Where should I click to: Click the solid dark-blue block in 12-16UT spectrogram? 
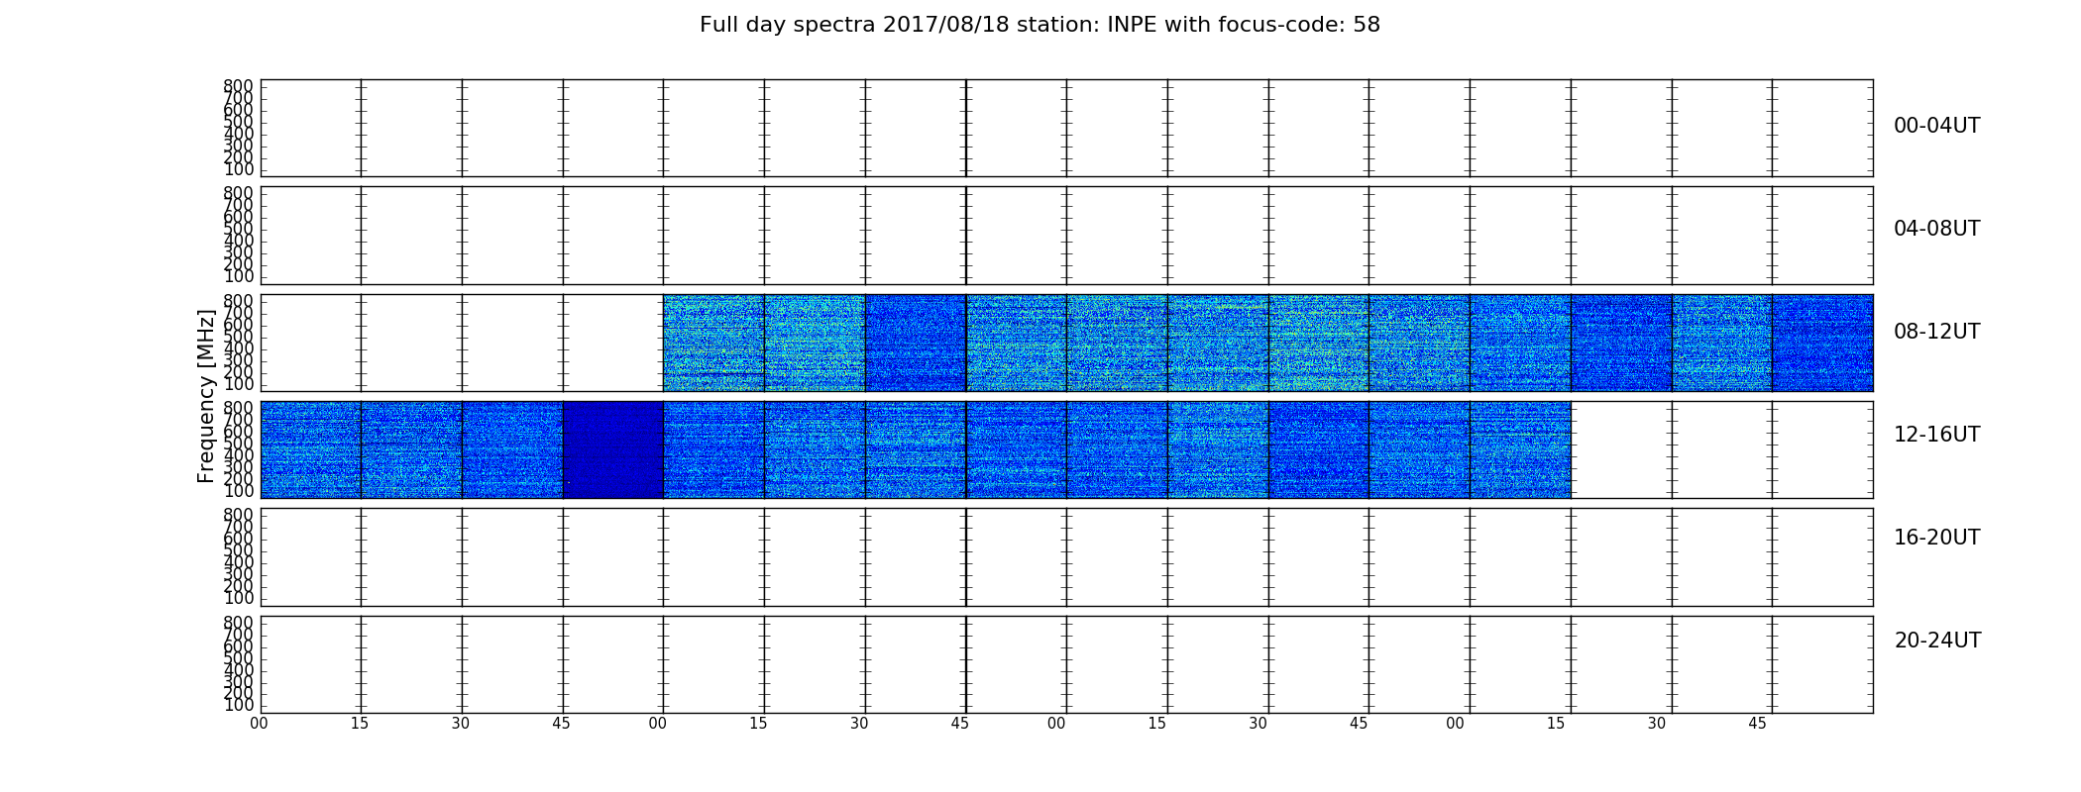[613, 449]
